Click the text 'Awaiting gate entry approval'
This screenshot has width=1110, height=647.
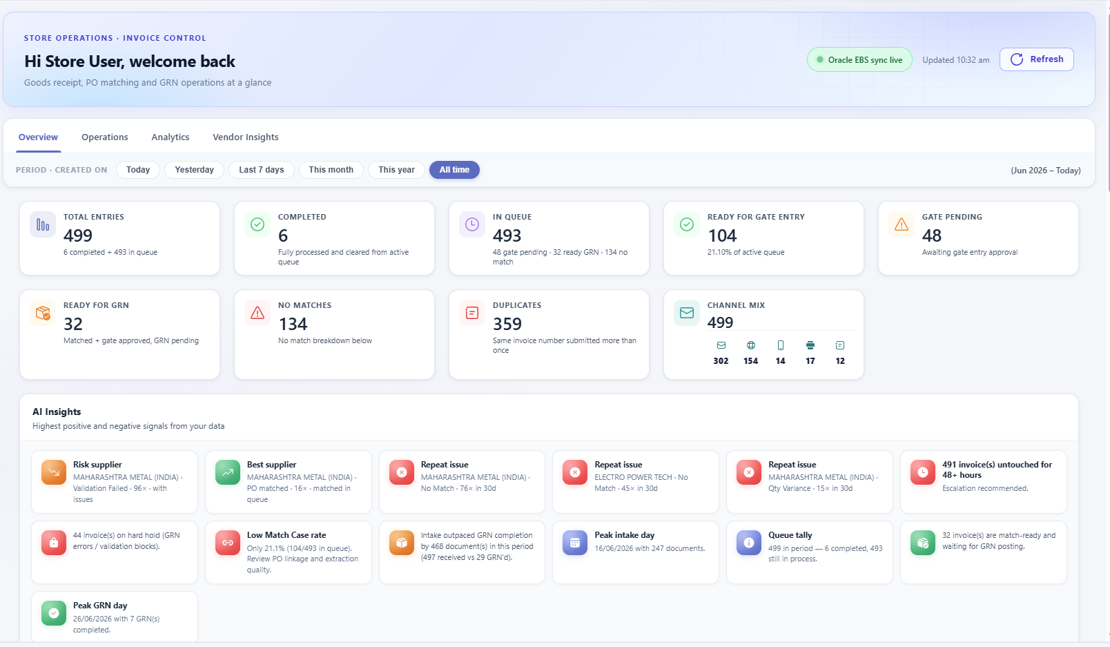970,252
